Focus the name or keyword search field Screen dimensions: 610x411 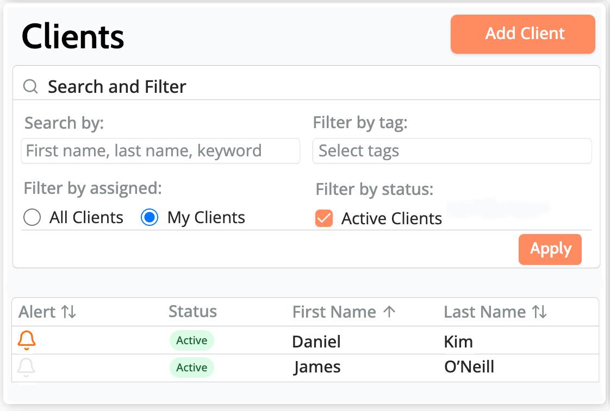tap(160, 151)
